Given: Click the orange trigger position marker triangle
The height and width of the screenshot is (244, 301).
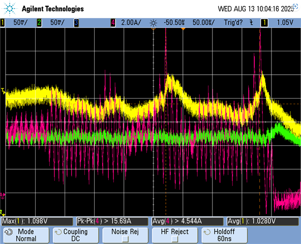Looking at the screenshot, I should [183, 29].
